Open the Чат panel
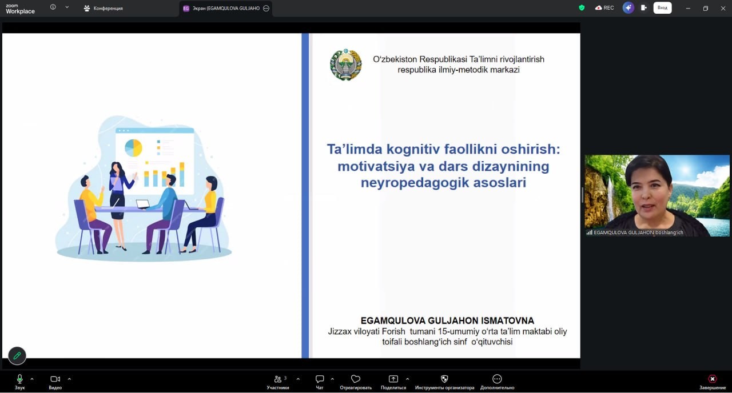Screen dimensions: 732x393 (319, 379)
